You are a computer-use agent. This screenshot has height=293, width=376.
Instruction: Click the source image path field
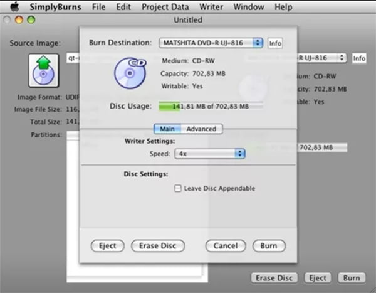point(73,58)
